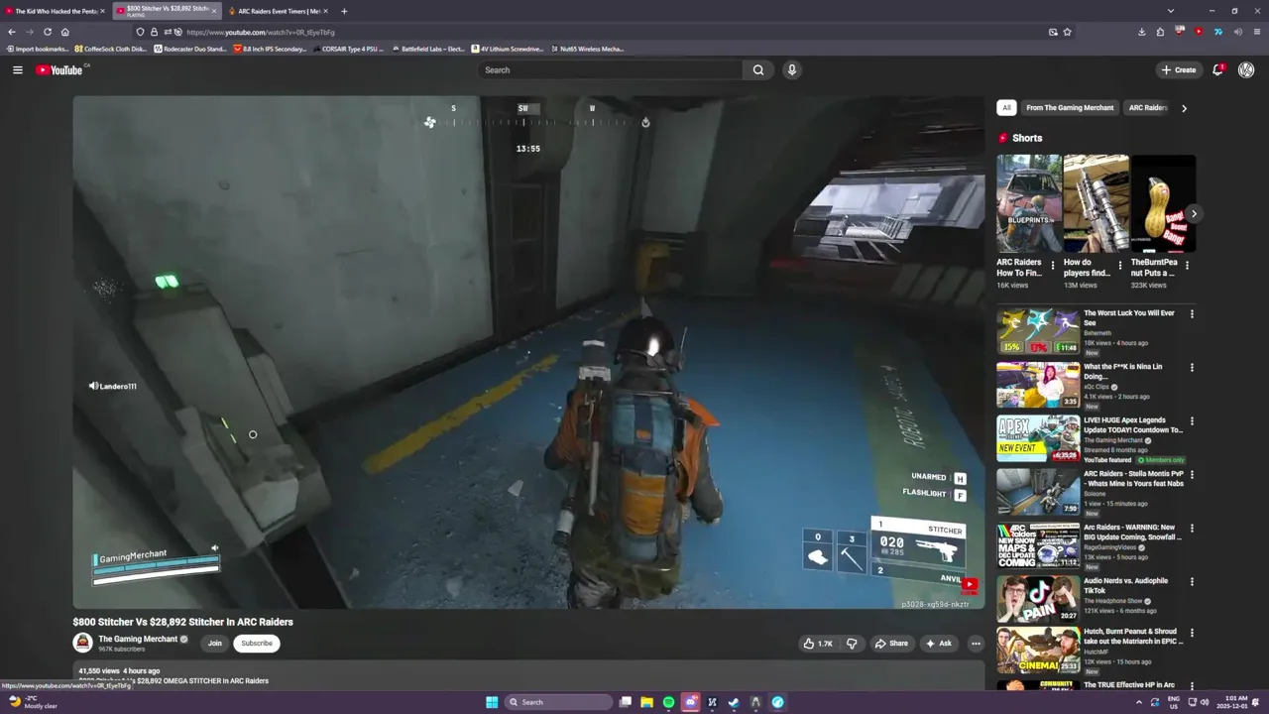Viewport: 1269px width, 714px height.
Task: Open the blue 7TV extension icon
Action: (1218, 32)
